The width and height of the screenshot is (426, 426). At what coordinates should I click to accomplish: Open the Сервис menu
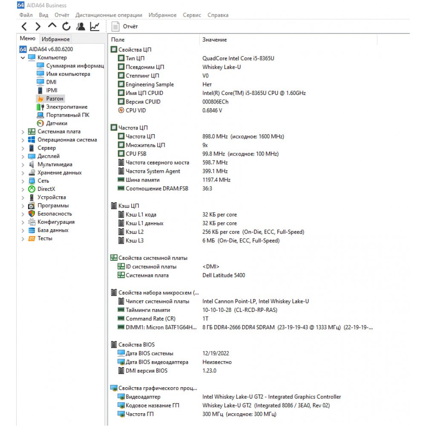tap(192, 15)
